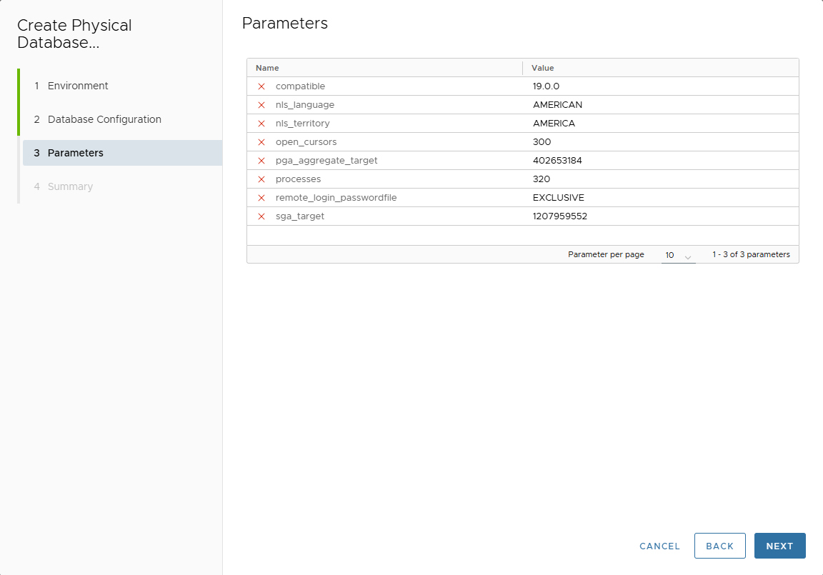Remove the nls_territory parameter

pos(261,123)
